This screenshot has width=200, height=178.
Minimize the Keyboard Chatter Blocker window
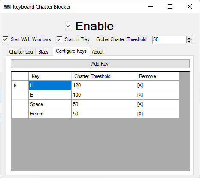(x=151, y=6)
